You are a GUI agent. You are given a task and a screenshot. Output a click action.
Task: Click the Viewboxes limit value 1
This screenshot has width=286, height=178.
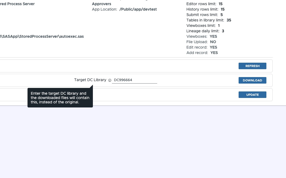(219, 26)
